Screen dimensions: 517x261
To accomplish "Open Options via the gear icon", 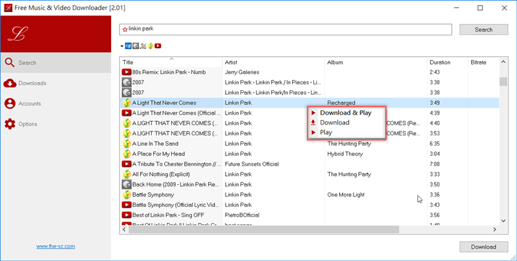I will [10, 124].
